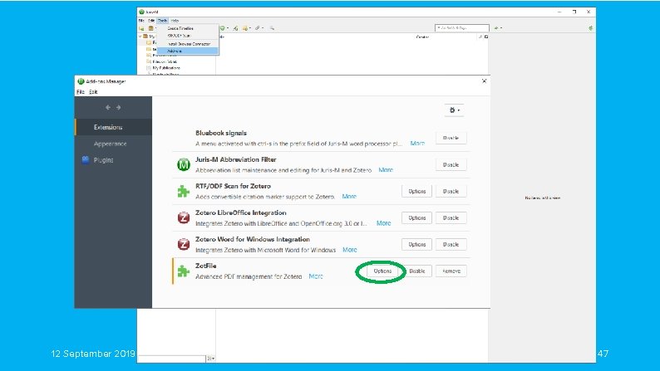
Task: Click Zotero Word for Windows Integration icon
Action: [184, 244]
